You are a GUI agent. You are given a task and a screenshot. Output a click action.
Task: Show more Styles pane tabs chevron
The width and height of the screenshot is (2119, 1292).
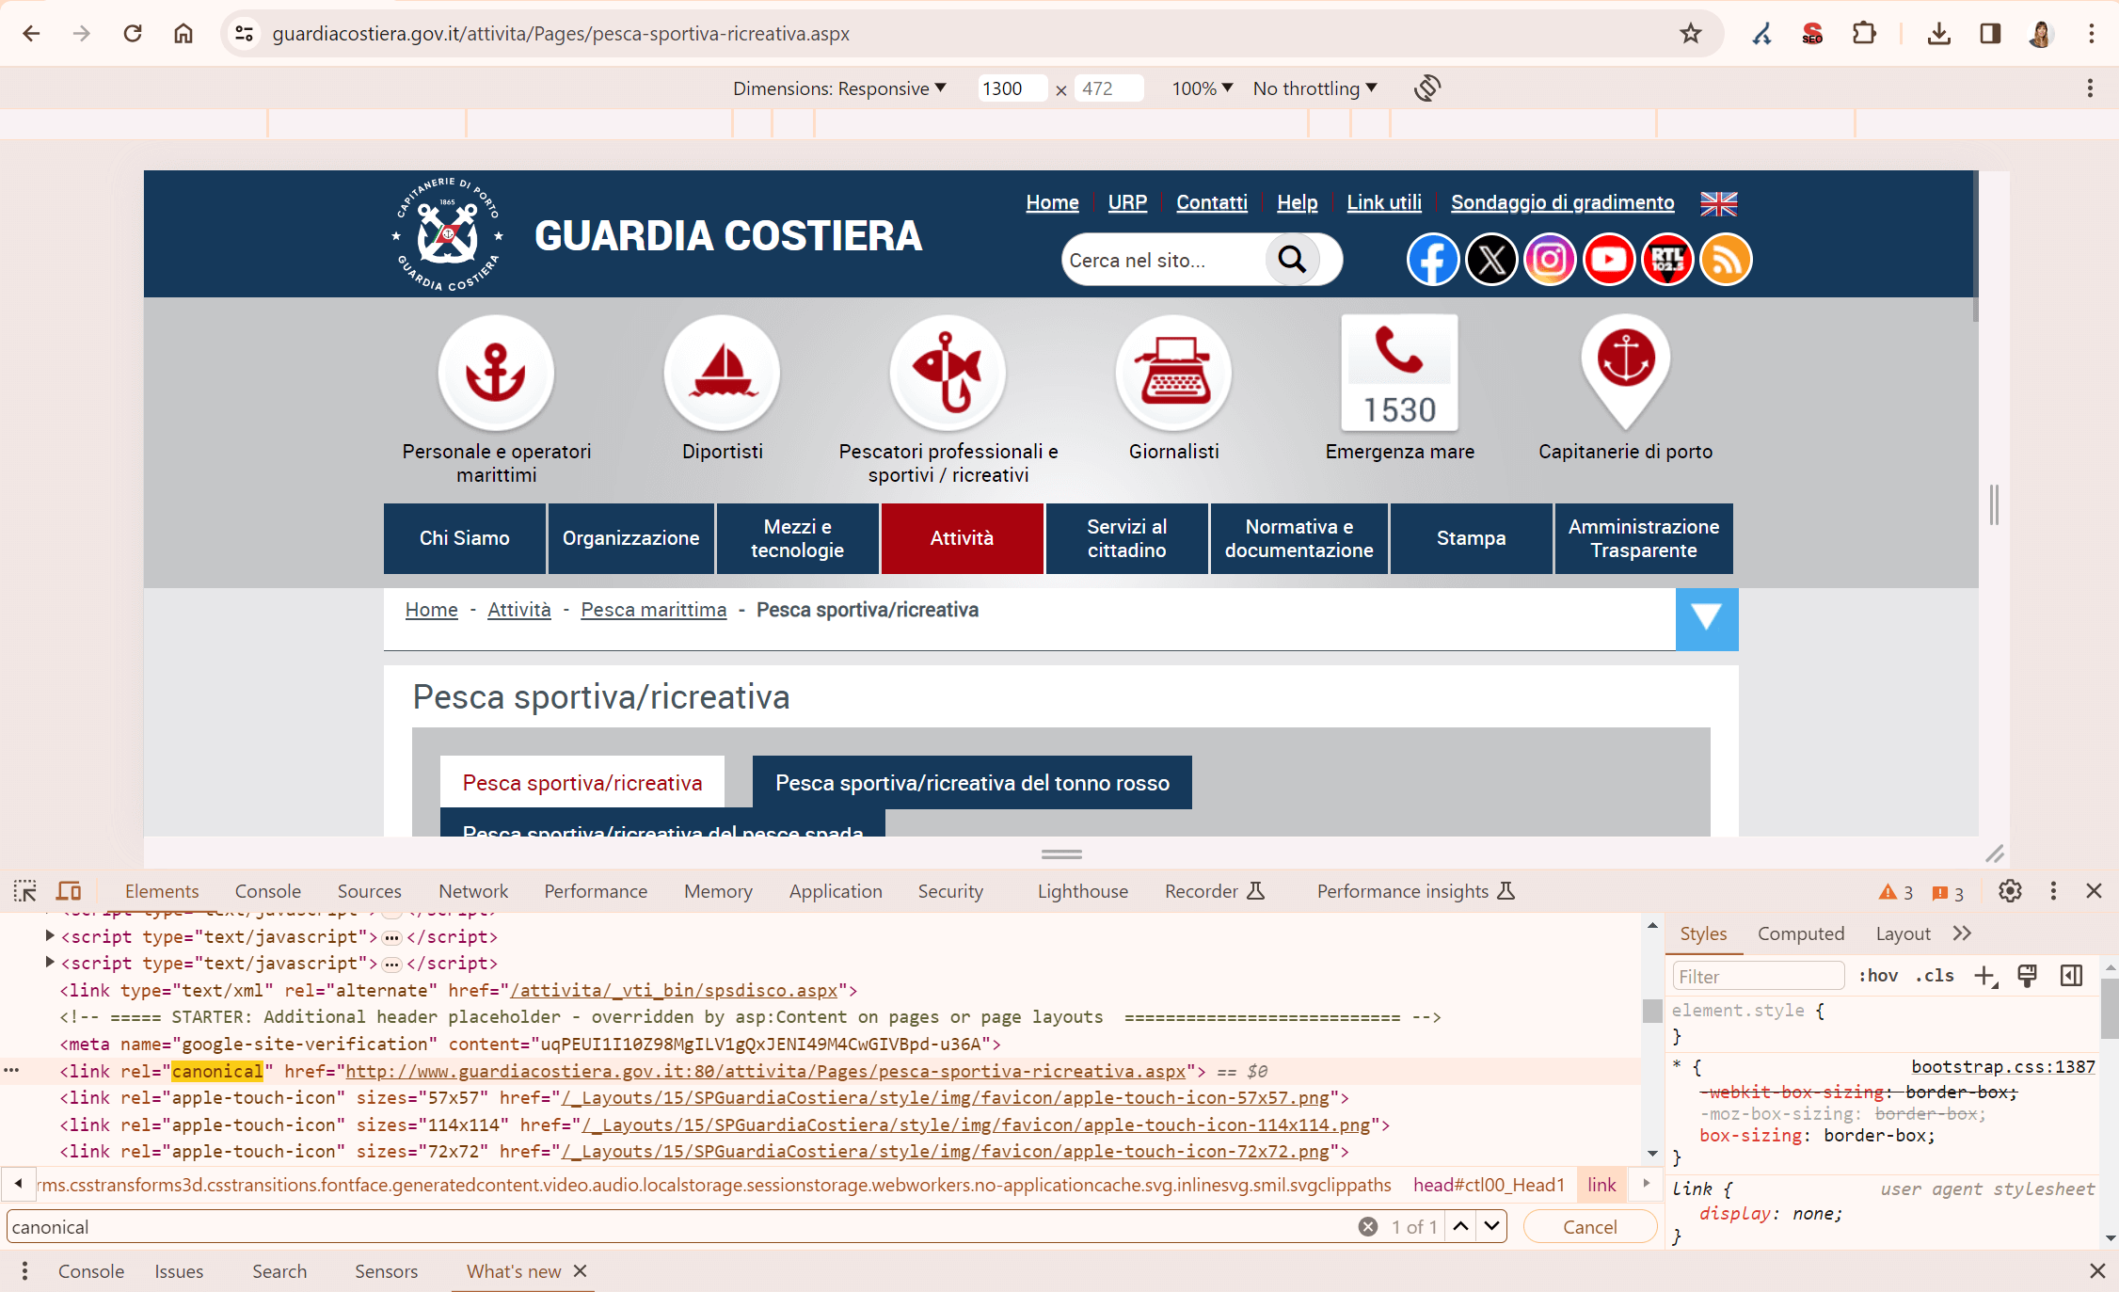pos(1962,933)
